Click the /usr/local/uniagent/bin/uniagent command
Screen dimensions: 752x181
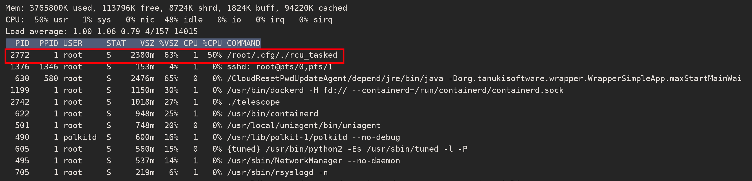point(304,126)
